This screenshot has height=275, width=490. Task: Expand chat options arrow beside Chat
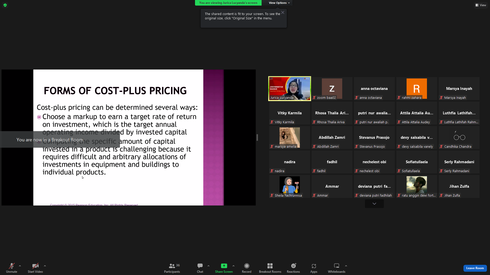tap(209, 266)
